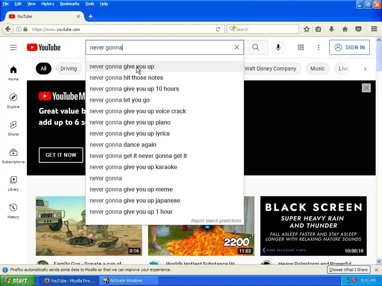The height and width of the screenshot is (286, 382).
Task: Close the YouTube Music banner ad
Action: click(x=366, y=88)
